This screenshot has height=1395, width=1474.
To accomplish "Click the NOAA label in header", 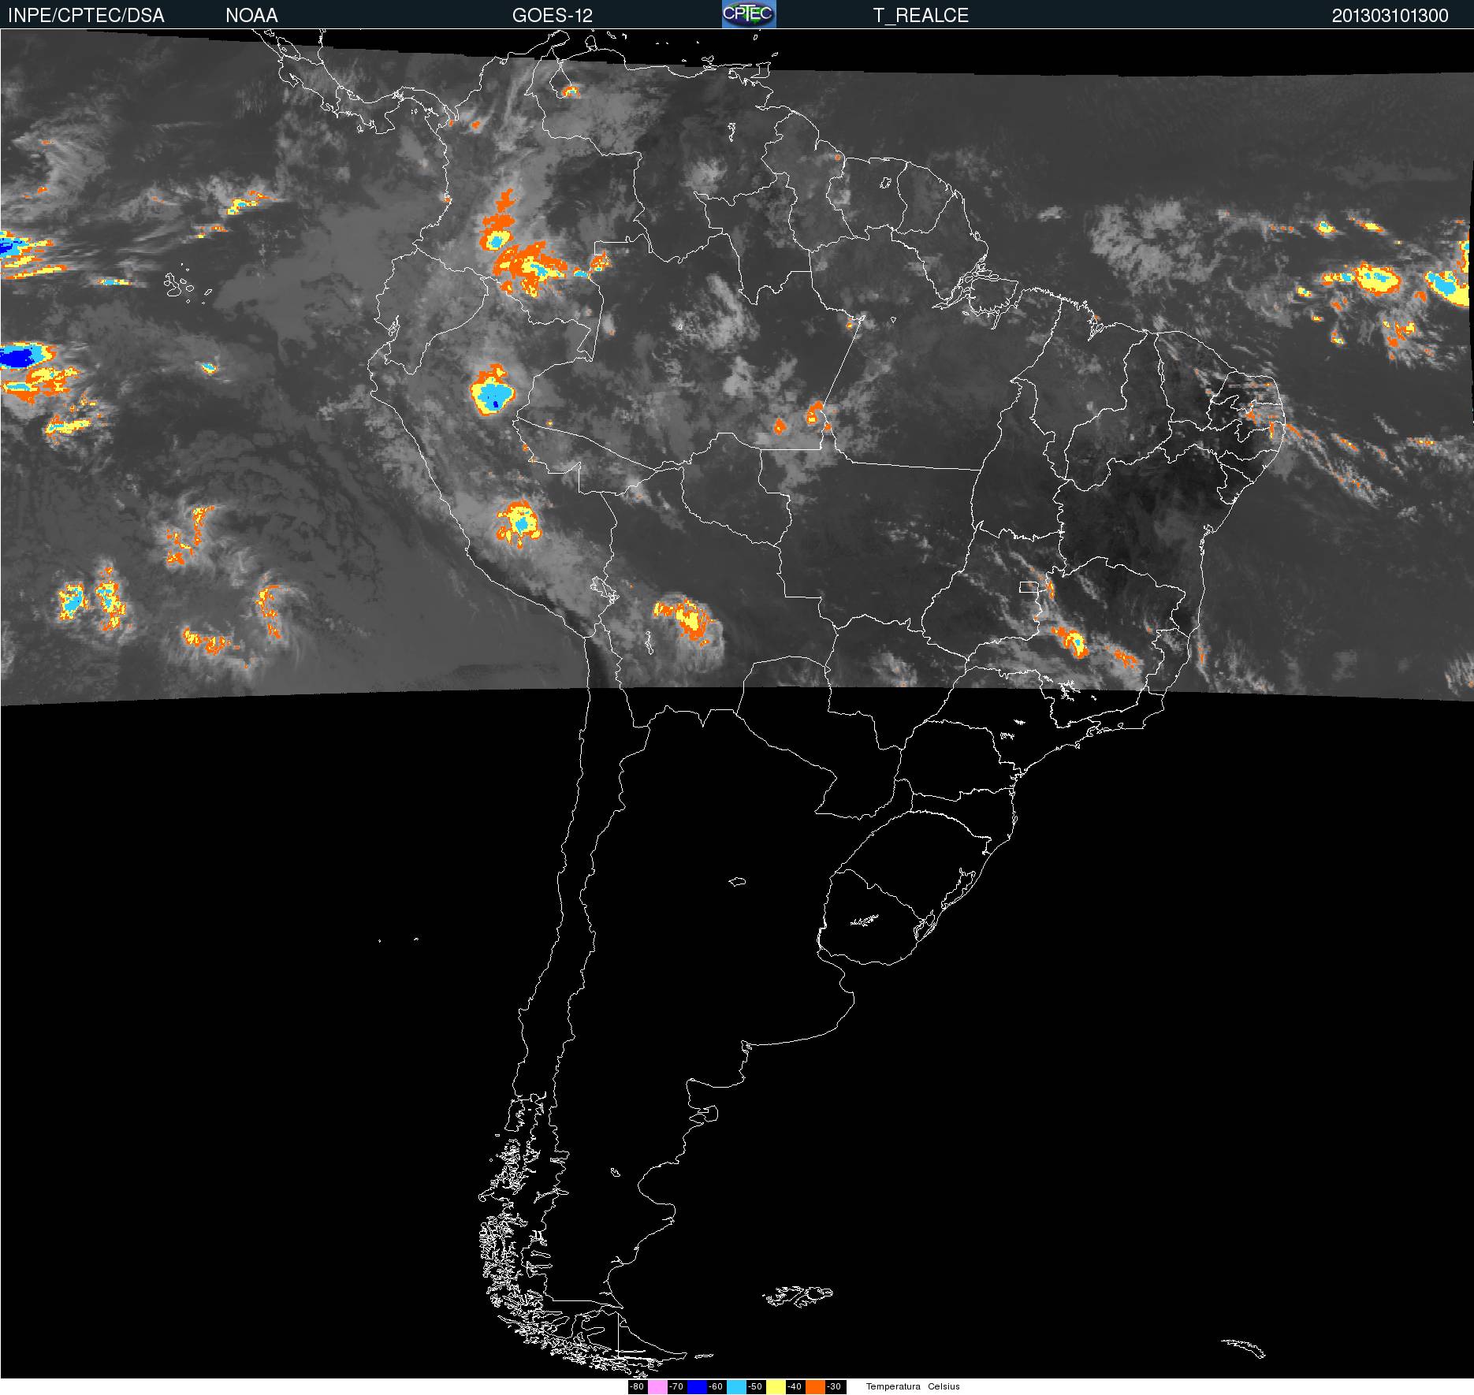I will 251,16.
